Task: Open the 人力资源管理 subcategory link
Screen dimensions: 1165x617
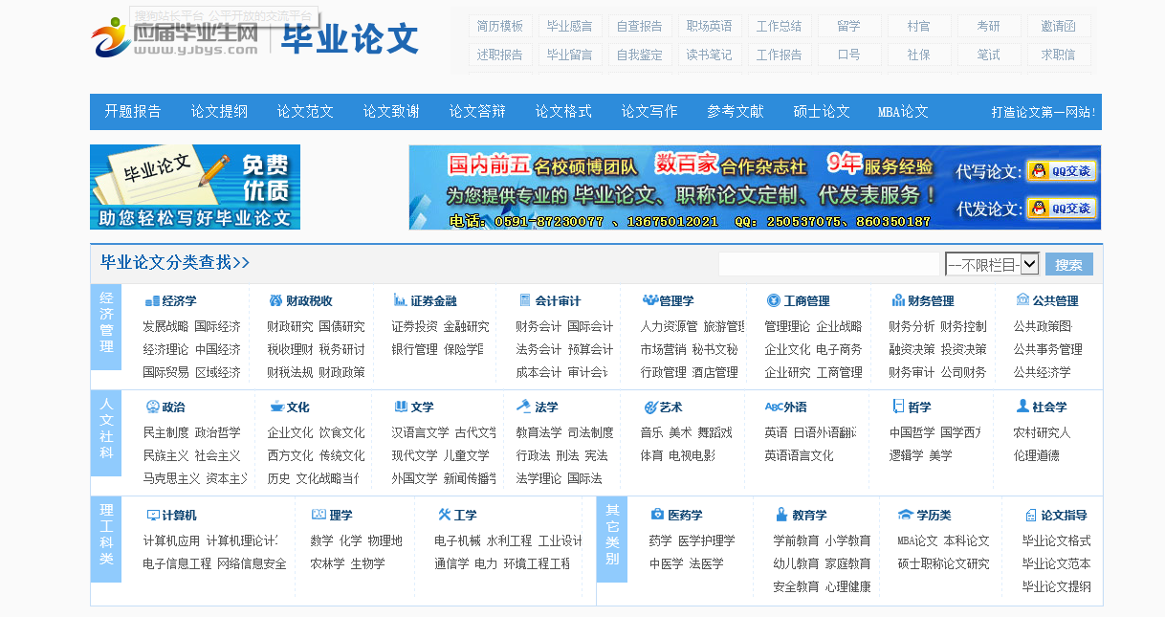Action: pyautogui.click(x=669, y=326)
